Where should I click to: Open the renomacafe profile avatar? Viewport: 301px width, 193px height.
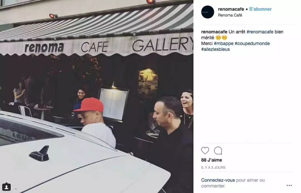point(208,12)
